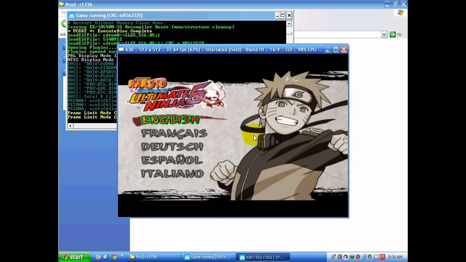Open the Chrome quick launch icon
This screenshot has height=262, width=466.
[114, 257]
